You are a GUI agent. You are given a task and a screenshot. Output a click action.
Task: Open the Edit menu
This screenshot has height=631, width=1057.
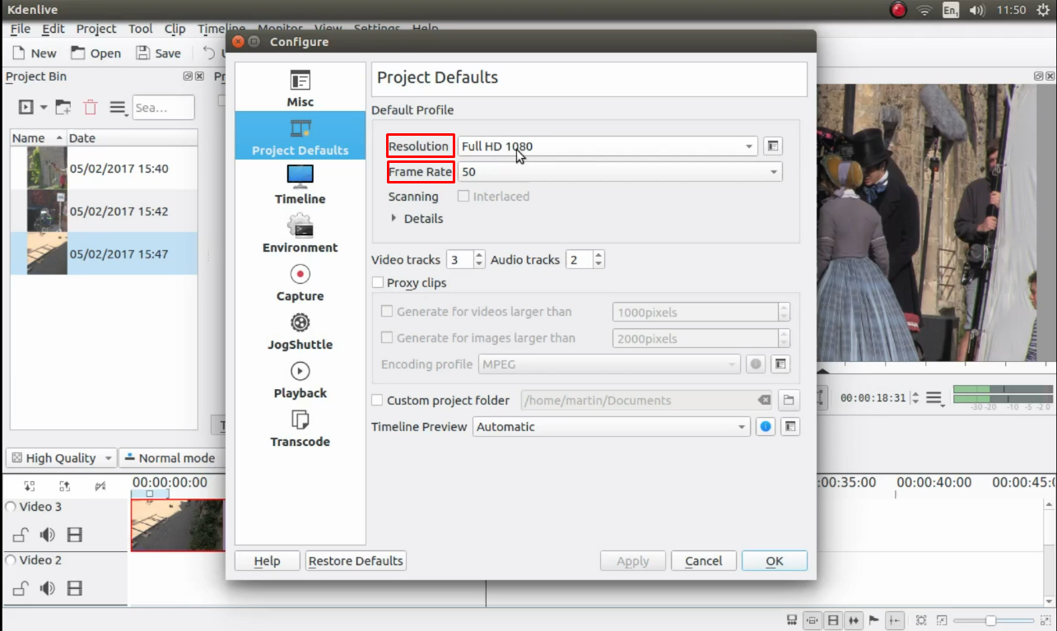(x=54, y=29)
